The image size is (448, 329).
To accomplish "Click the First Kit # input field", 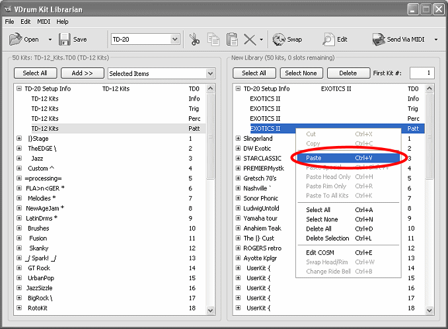I will (x=422, y=73).
